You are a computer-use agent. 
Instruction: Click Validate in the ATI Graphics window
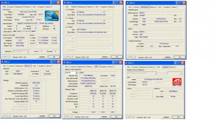pos(166,117)
